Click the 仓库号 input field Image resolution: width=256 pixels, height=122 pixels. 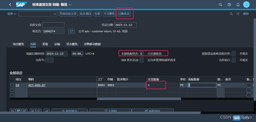pos(50,60)
